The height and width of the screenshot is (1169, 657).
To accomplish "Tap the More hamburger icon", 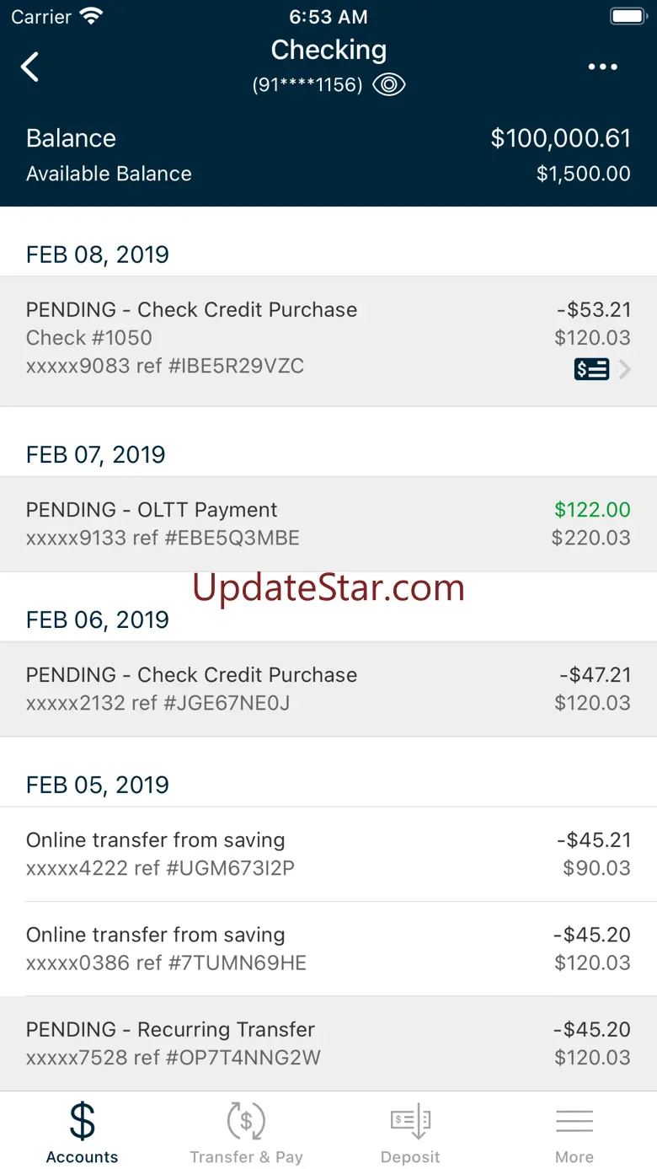I will 574,1122.
